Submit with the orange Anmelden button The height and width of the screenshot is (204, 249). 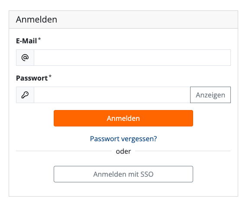[x=123, y=118]
